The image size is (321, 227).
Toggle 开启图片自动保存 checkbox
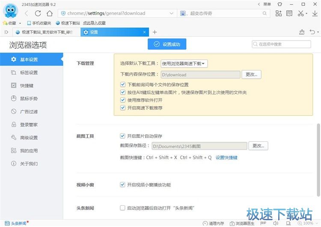click(122, 136)
